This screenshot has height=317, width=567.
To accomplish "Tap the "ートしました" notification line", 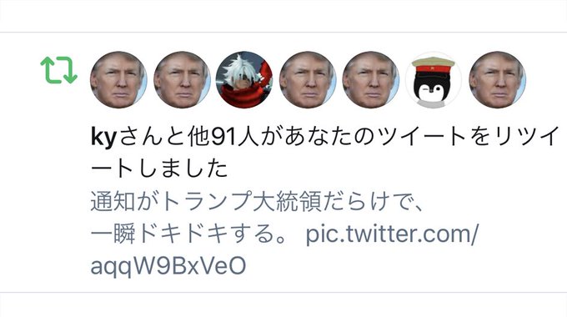I will 159,169.
